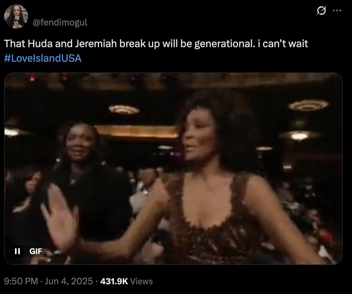Click the opening word That in post
Viewport: 352px width, 294px height.
pos(15,43)
